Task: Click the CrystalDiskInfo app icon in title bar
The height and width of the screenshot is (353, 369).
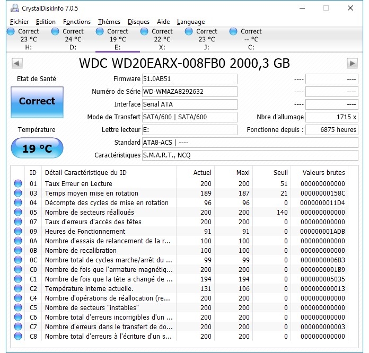Action: point(15,8)
